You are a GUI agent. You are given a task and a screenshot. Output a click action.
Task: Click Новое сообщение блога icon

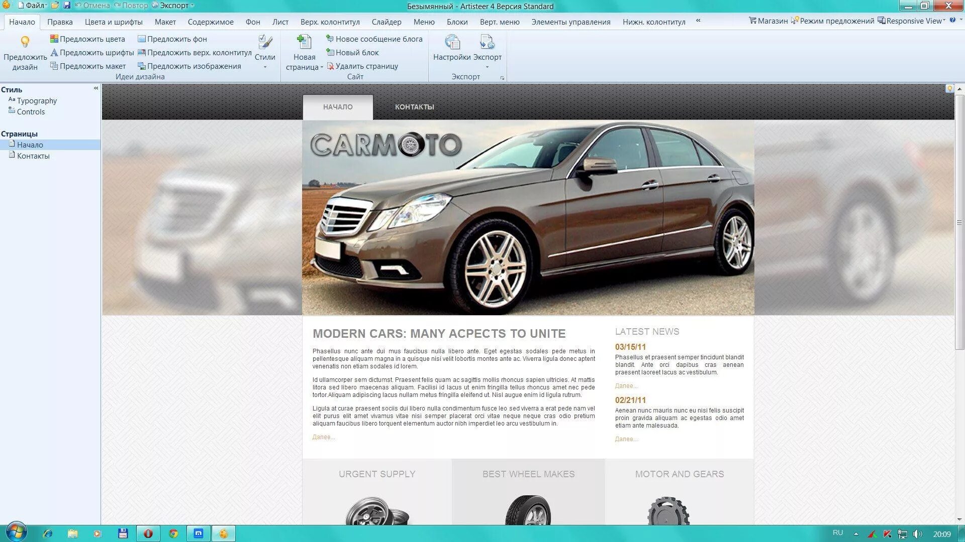pyautogui.click(x=330, y=39)
